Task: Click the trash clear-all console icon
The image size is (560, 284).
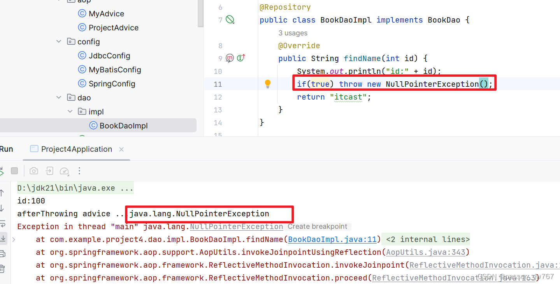Action: 2,268
